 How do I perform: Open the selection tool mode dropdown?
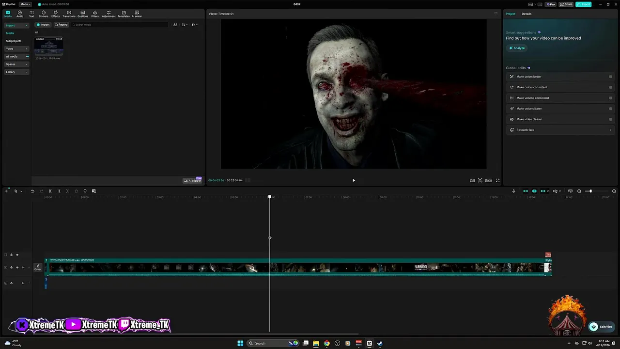tap(21, 191)
